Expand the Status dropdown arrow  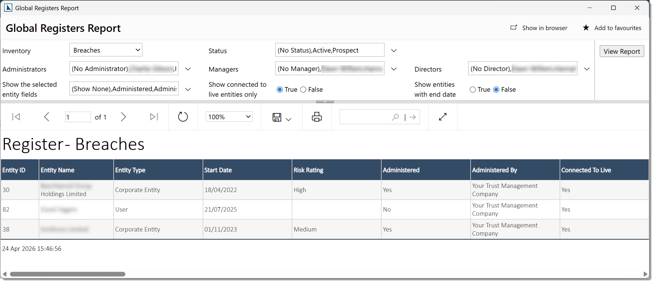394,51
